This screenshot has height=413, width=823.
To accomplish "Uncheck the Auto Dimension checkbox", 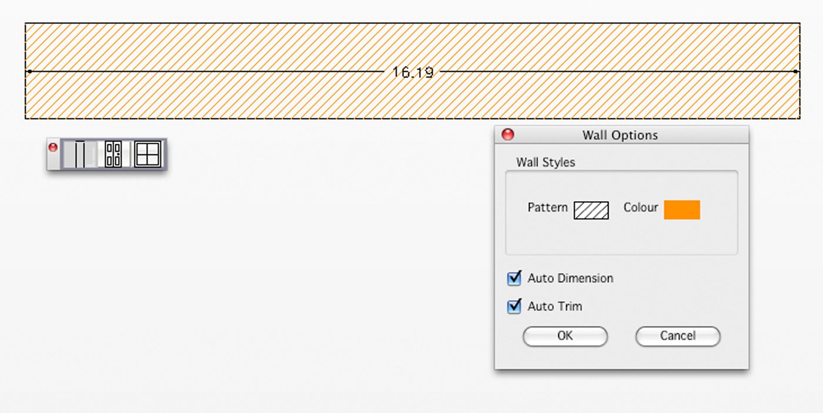I will [x=514, y=278].
